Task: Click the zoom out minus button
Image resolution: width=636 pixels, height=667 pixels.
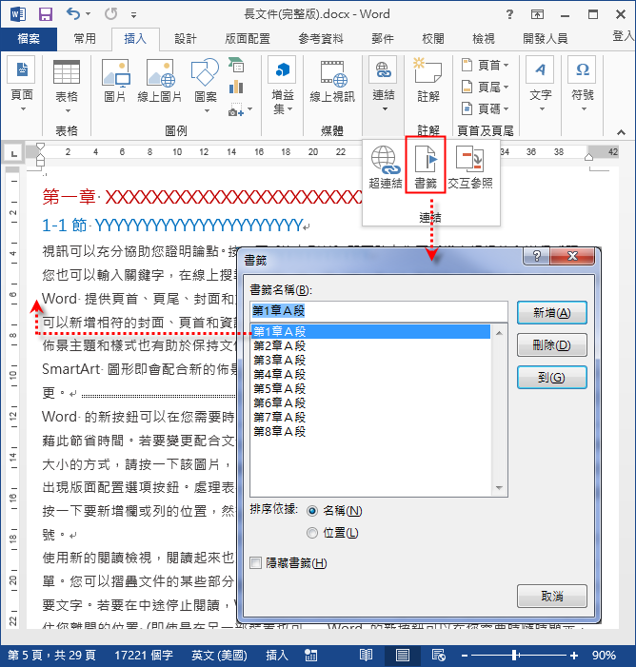Action: click(x=465, y=656)
